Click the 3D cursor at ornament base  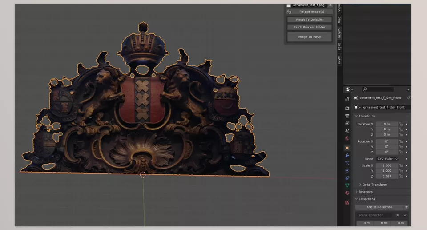click(143, 175)
